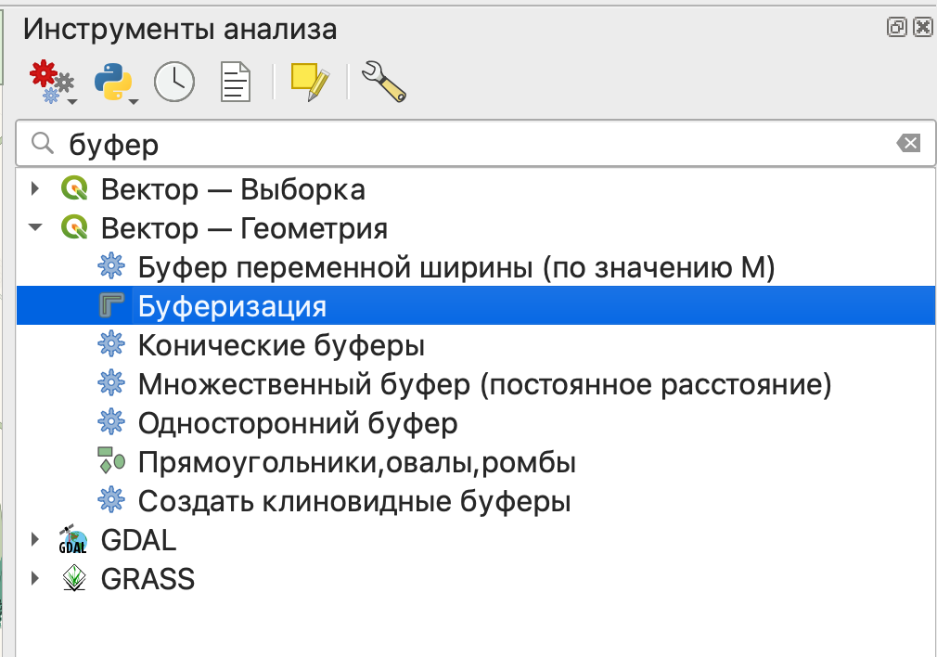Pick the Односторонний буфер tool
Viewport: 937px width, 657px height.
click(x=298, y=423)
